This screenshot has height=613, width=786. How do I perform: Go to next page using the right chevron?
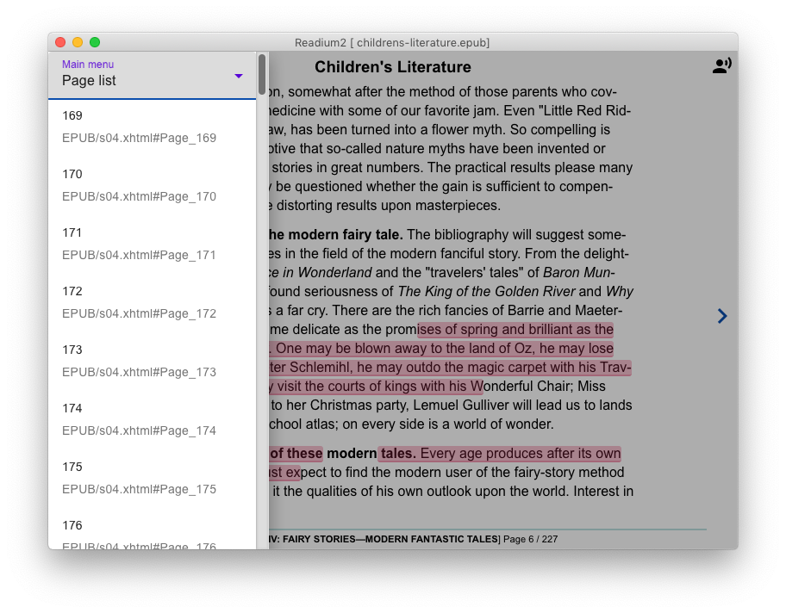pyautogui.click(x=721, y=316)
